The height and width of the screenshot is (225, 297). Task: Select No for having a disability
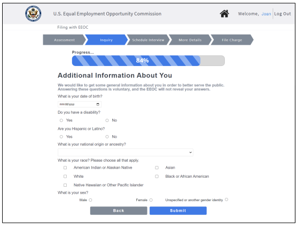[x=107, y=120]
